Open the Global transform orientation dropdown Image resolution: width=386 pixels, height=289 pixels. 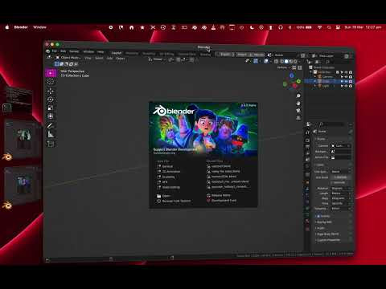pos(158,59)
